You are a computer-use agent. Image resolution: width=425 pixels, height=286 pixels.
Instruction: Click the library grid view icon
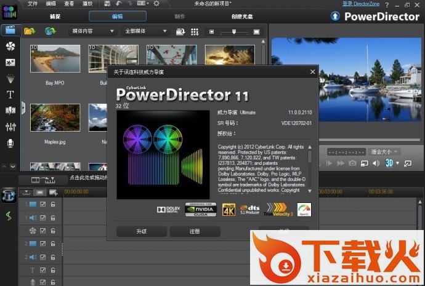coord(195,32)
